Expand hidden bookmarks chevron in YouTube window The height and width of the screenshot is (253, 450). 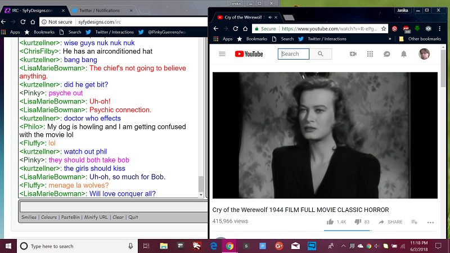[x=390, y=39]
